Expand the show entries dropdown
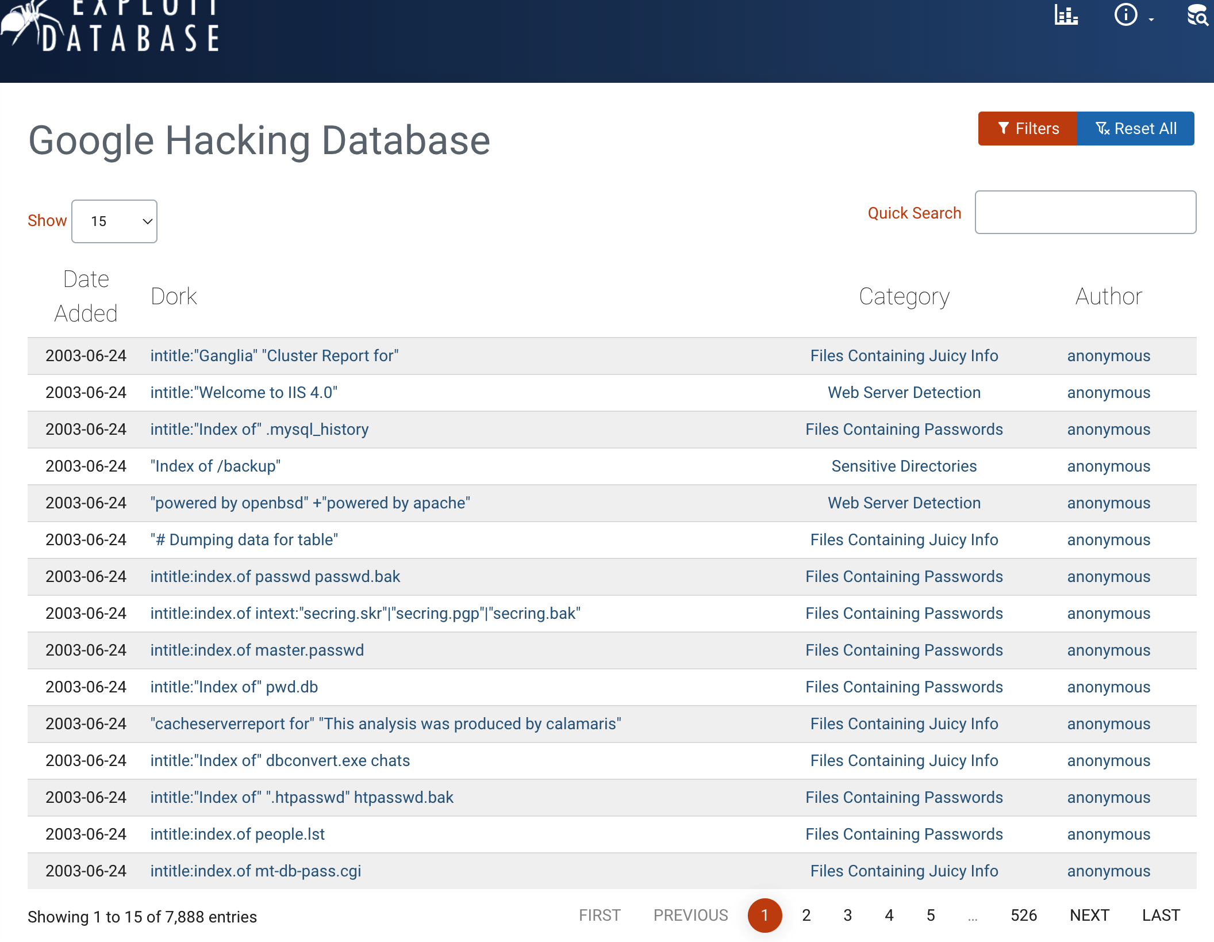 (114, 221)
